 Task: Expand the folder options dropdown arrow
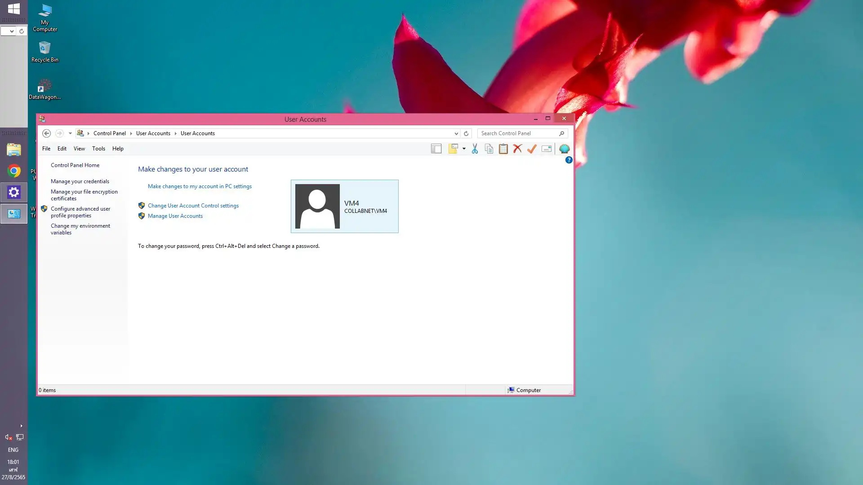[x=464, y=149]
